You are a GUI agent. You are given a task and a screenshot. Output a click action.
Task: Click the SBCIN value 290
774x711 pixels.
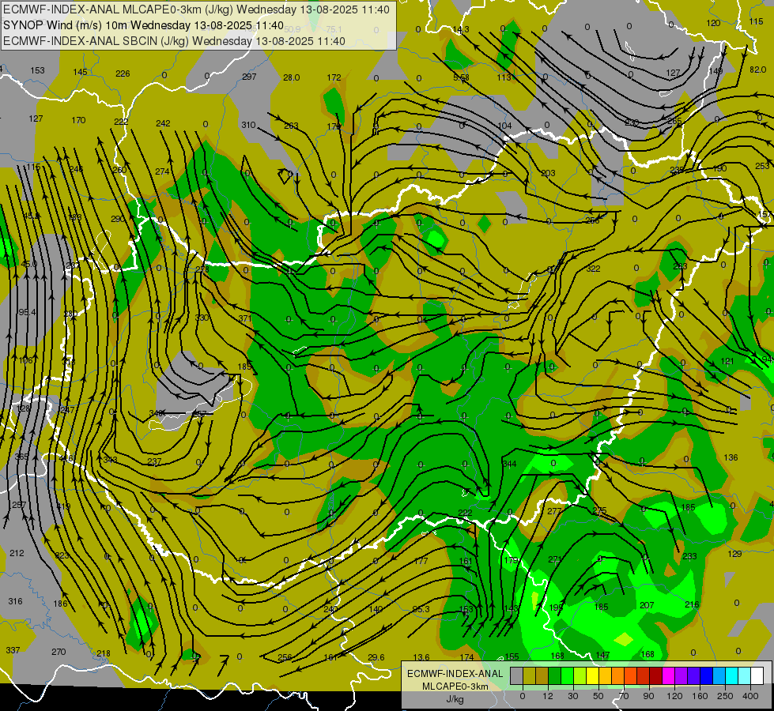pyautogui.click(x=118, y=219)
